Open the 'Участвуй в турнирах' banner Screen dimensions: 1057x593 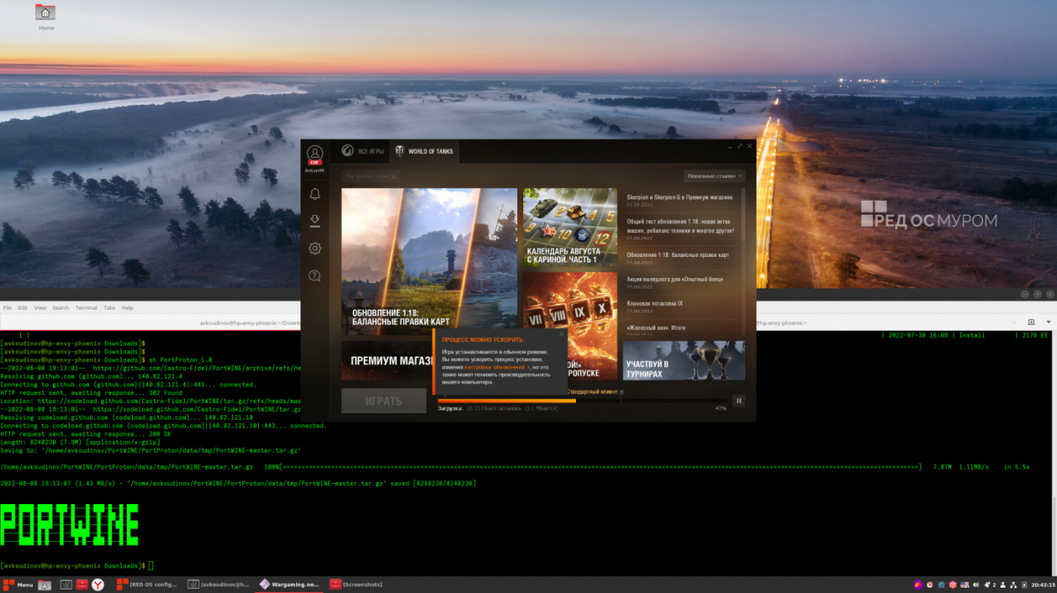[684, 361]
